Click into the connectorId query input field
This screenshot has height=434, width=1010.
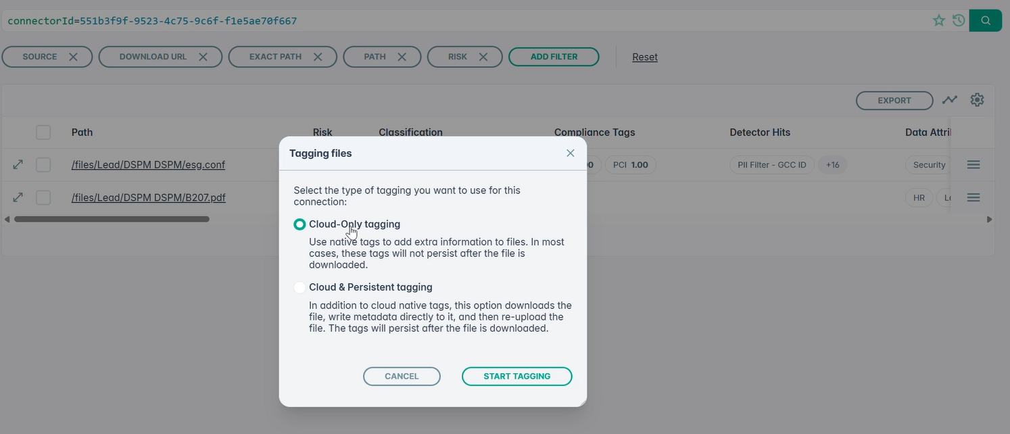[x=466, y=21]
